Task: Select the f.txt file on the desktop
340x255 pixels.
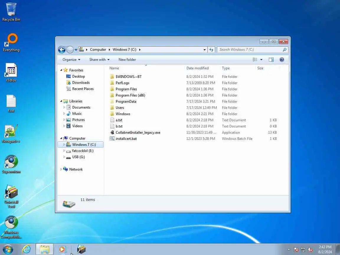Action: (11, 103)
